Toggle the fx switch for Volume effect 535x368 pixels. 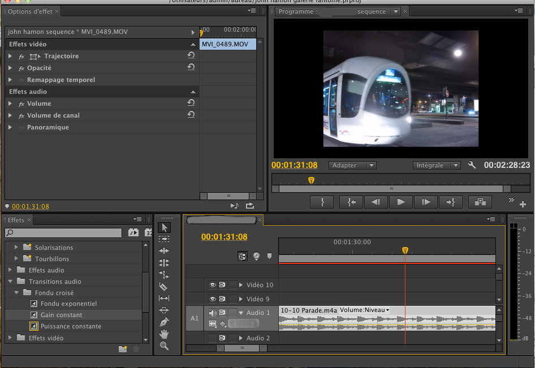point(21,104)
